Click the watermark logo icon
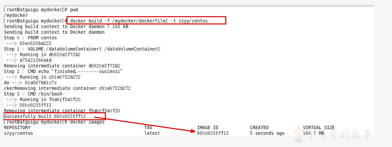 point(297,131)
